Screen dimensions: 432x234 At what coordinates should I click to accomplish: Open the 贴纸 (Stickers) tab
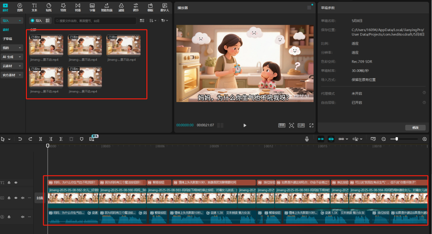pyautogui.click(x=49, y=7)
